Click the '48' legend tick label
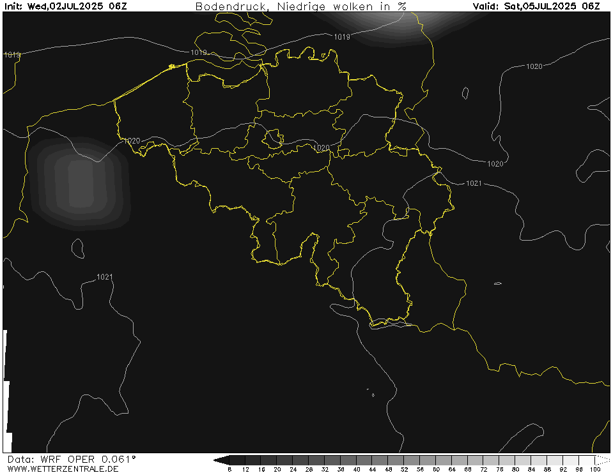 (x=389, y=469)
